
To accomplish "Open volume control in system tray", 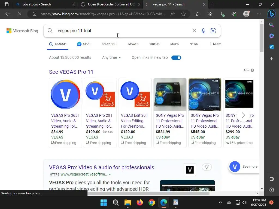I will (244, 202).
